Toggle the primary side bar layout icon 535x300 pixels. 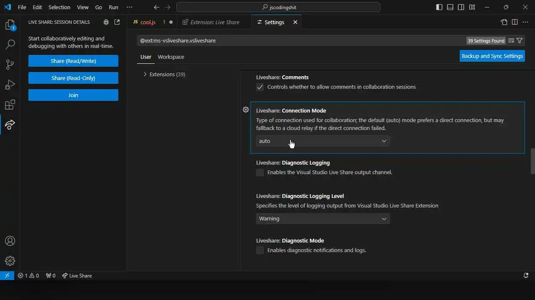pyautogui.click(x=439, y=7)
